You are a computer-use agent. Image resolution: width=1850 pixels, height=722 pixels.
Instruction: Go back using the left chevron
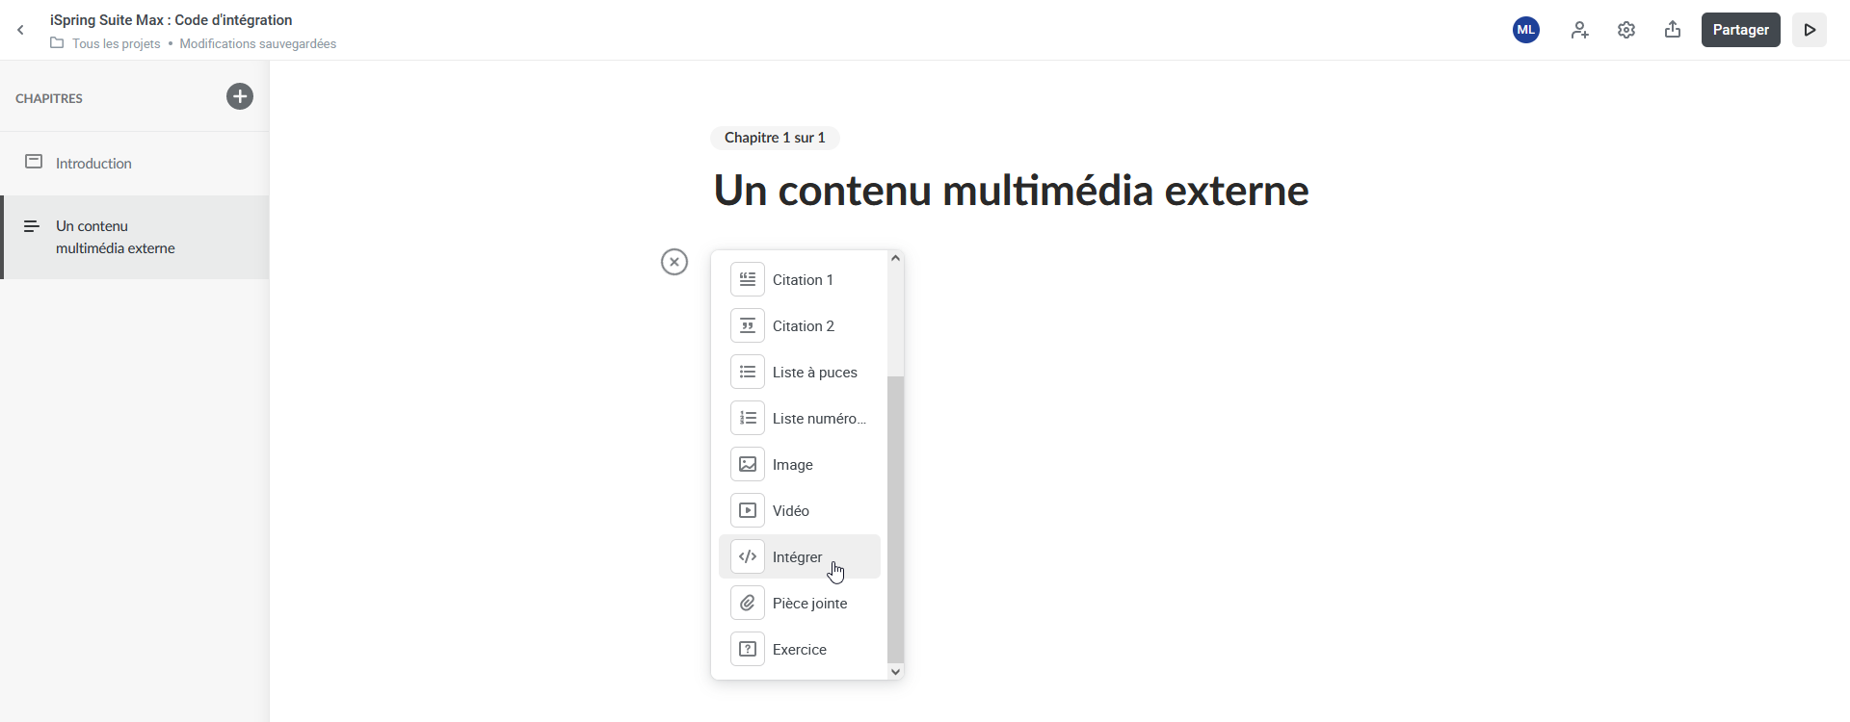coord(20,30)
